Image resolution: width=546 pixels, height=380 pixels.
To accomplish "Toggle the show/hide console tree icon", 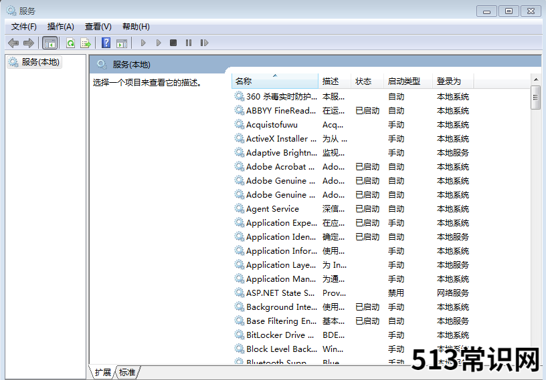I will click(50, 43).
